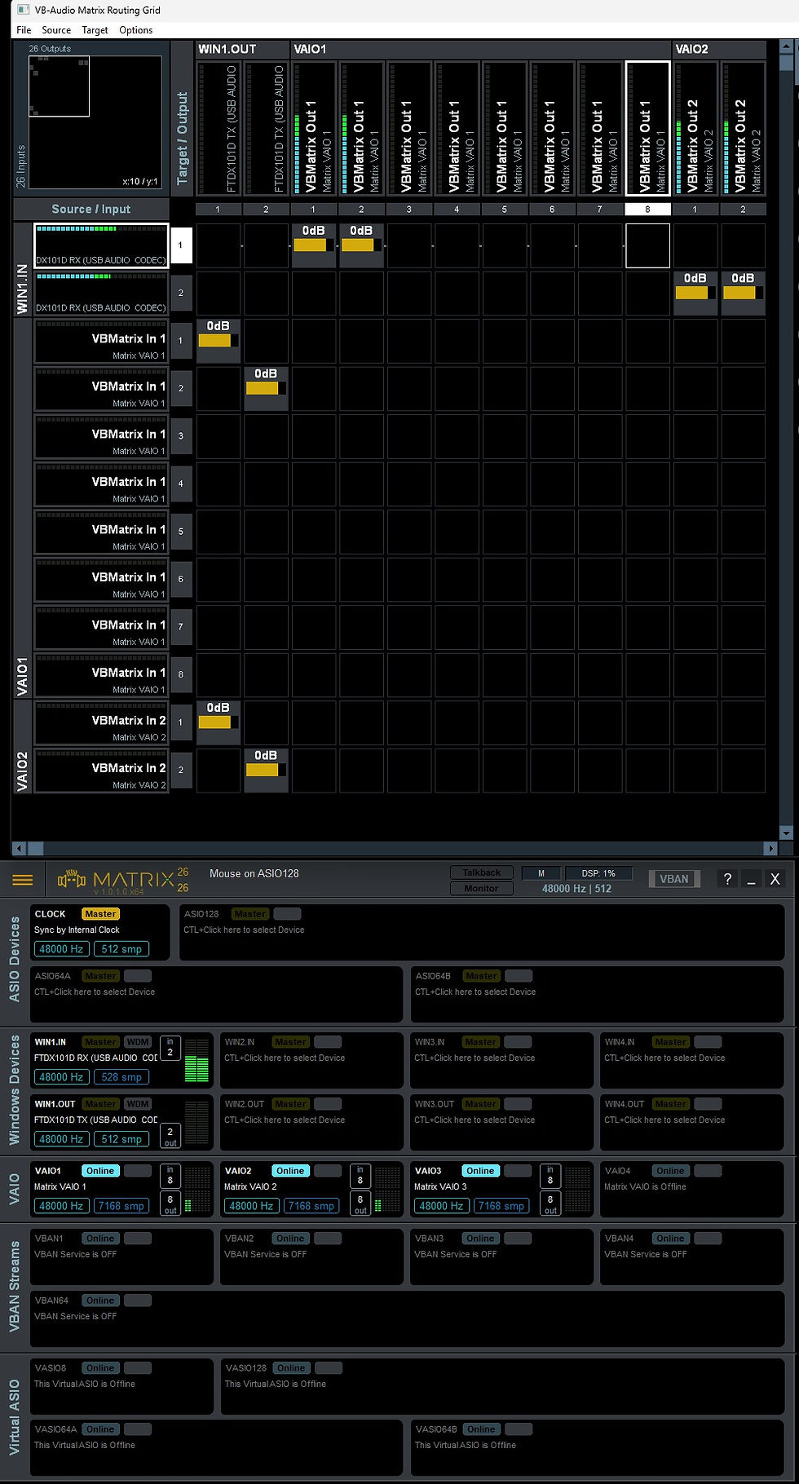Viewport: 799px width, 1484px height.
Task: Open WIN1.IN input channel count box
Action: pos(170,1048)
